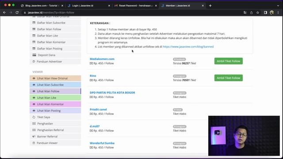283x159 pixels.
Task: Open Lihat Iklan Posting
Action: tap(55, 111)
